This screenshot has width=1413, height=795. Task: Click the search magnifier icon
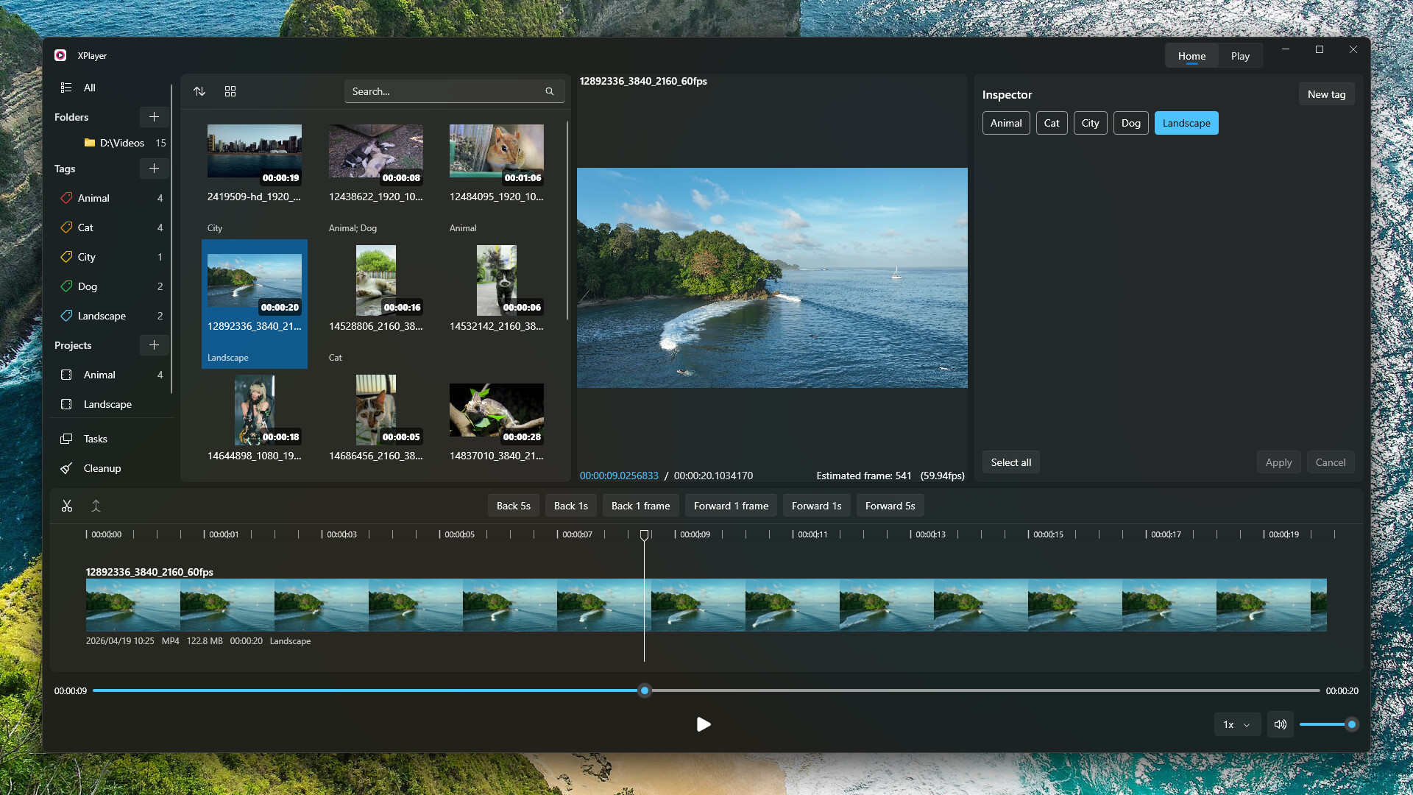coord(549,91)
